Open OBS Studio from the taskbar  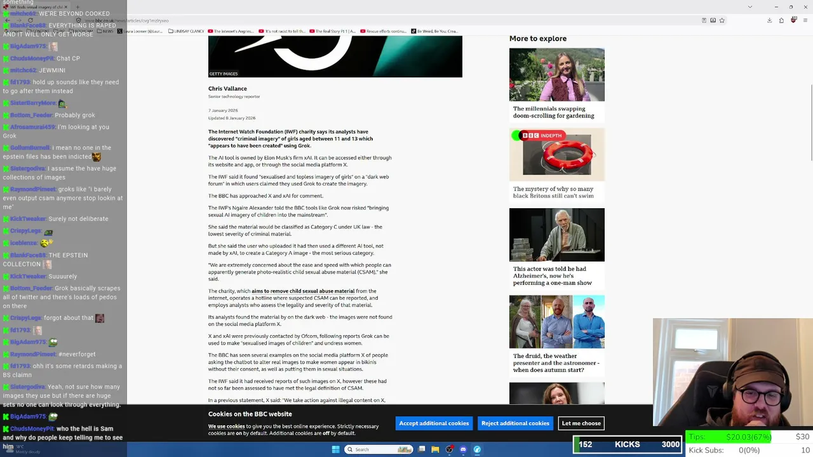click(449, 449)
